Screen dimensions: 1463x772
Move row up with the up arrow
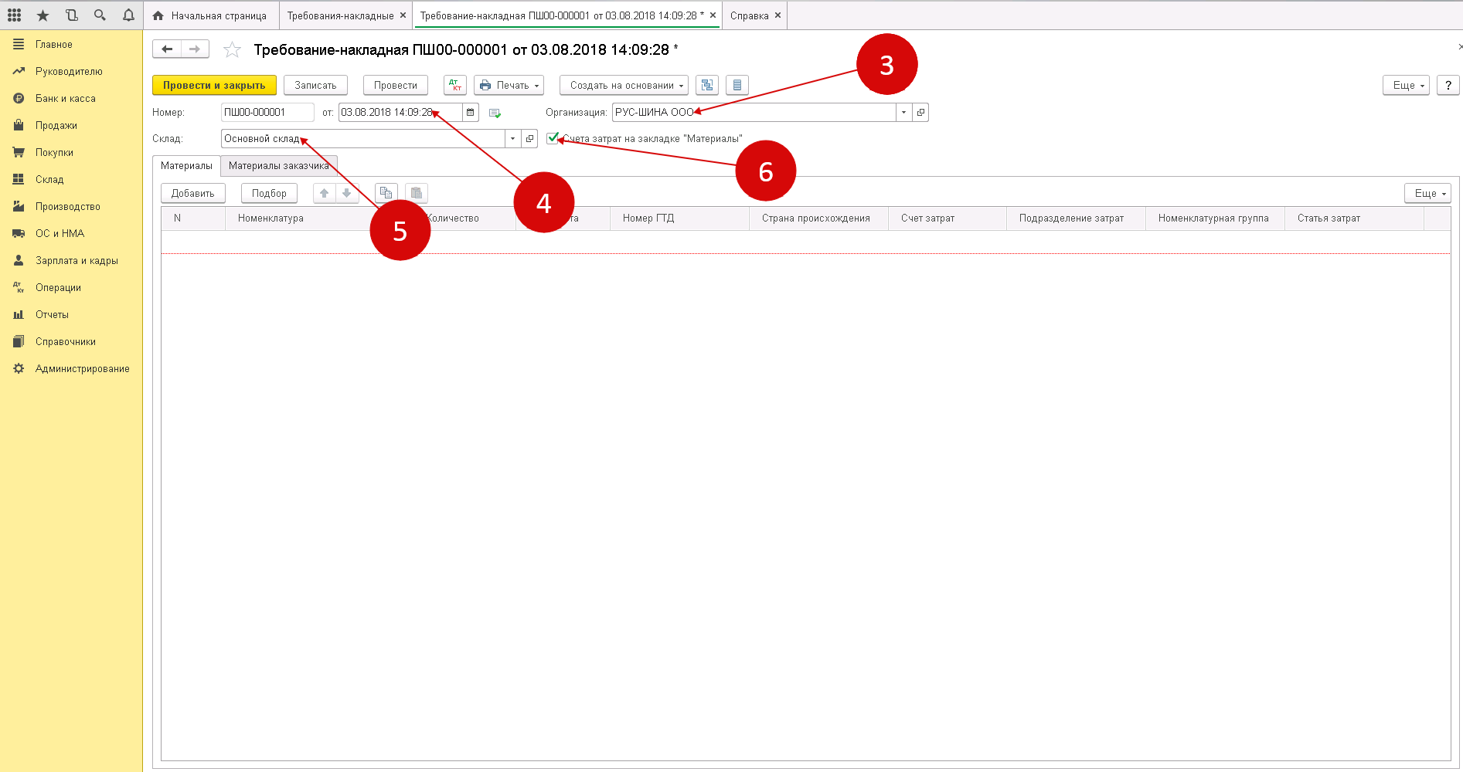(325, 194)
